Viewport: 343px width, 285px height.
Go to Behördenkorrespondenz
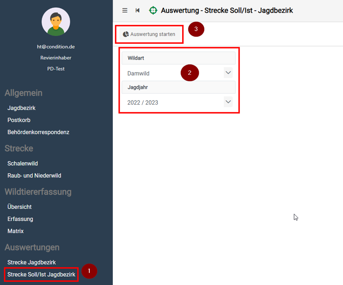[38, 132]
